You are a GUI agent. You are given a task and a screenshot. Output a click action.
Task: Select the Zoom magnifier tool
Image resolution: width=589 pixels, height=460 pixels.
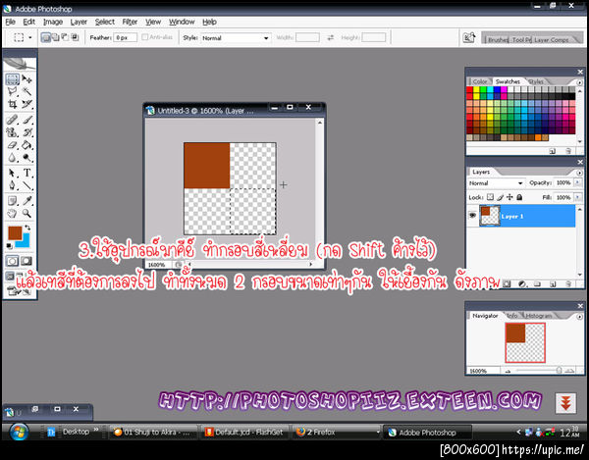pyautogui.click(x=27, y=214)
